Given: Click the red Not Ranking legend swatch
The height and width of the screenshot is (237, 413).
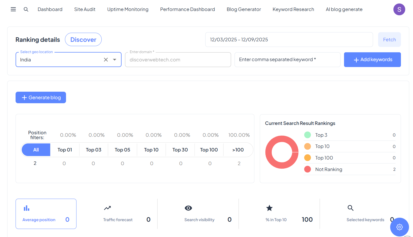Looking at the screenshot, I should tap(308, 169).
